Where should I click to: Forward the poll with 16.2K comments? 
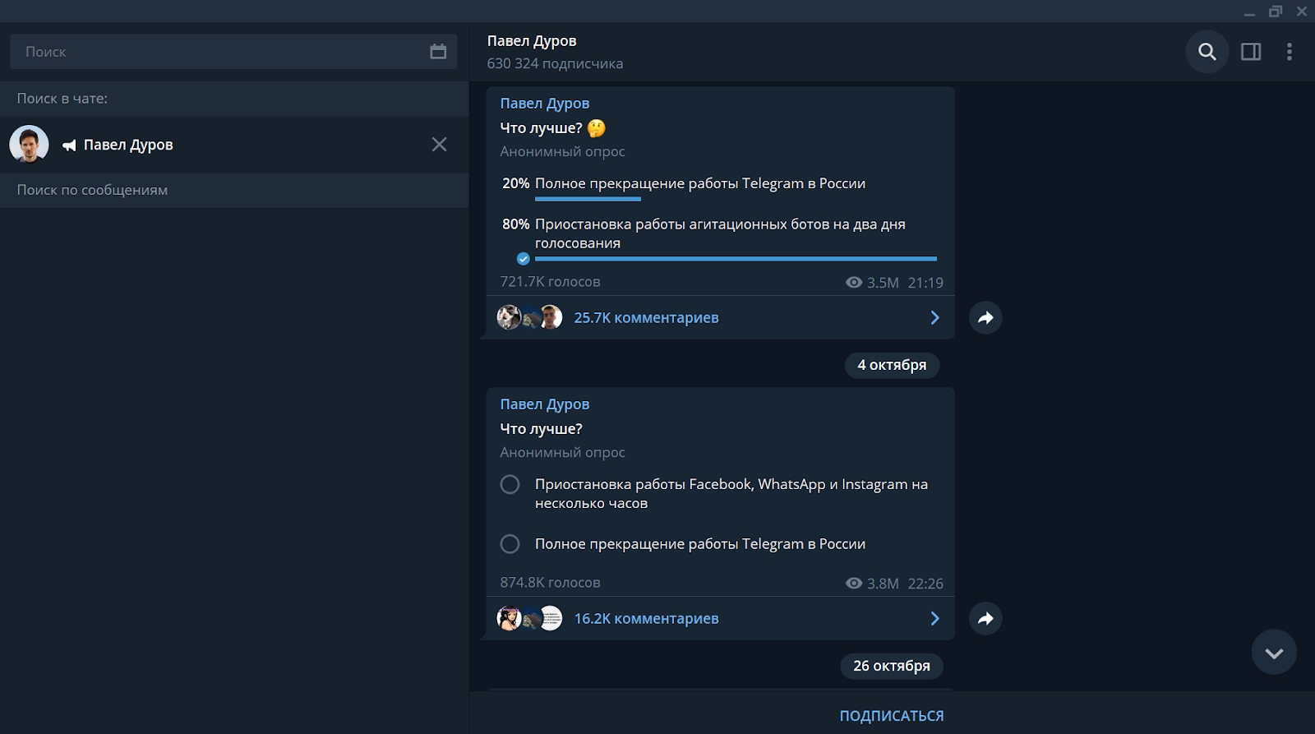pyautogui.click(x=985, y=619)
